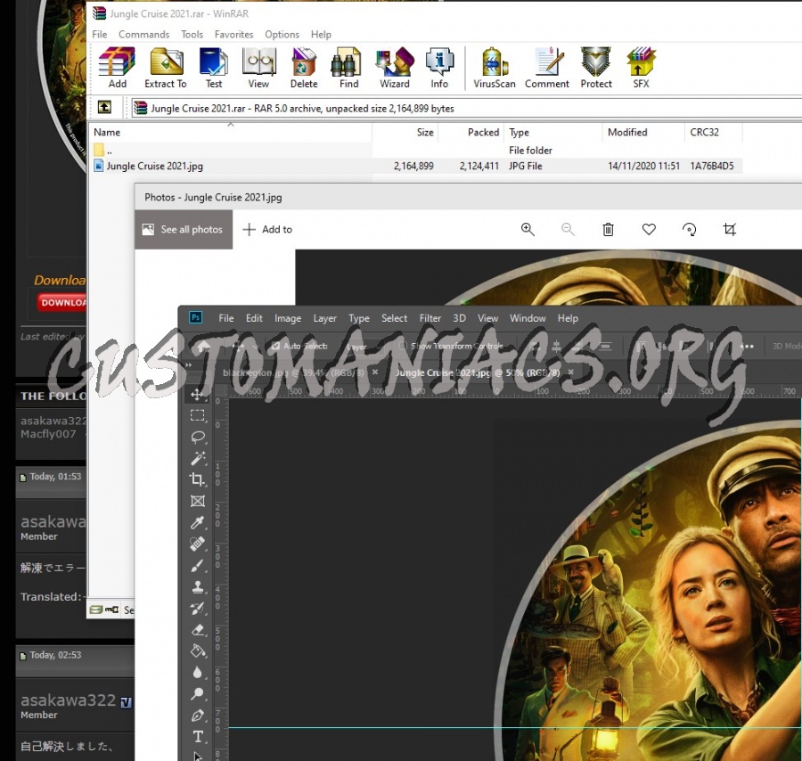Open the Auto-Select Layer dropdown
This screenshot has height=761, width=802.
pyautogui.click(x=364, y=347)
